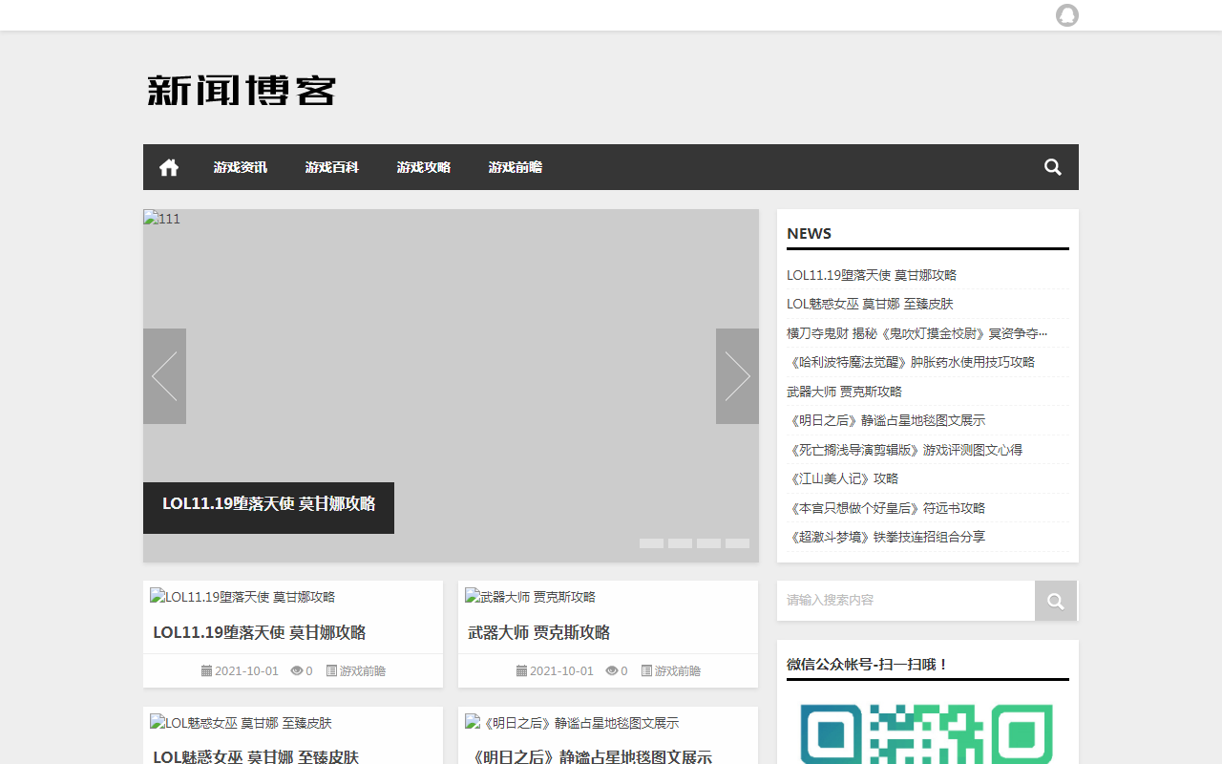This screenshot has width=1222, height=764.
Task: Select the first carousel indicator bar
Action: click(x=651, y=543)
